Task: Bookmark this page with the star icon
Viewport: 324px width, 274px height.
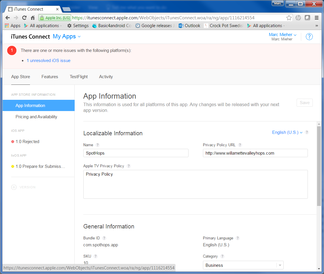Action: 289,18
